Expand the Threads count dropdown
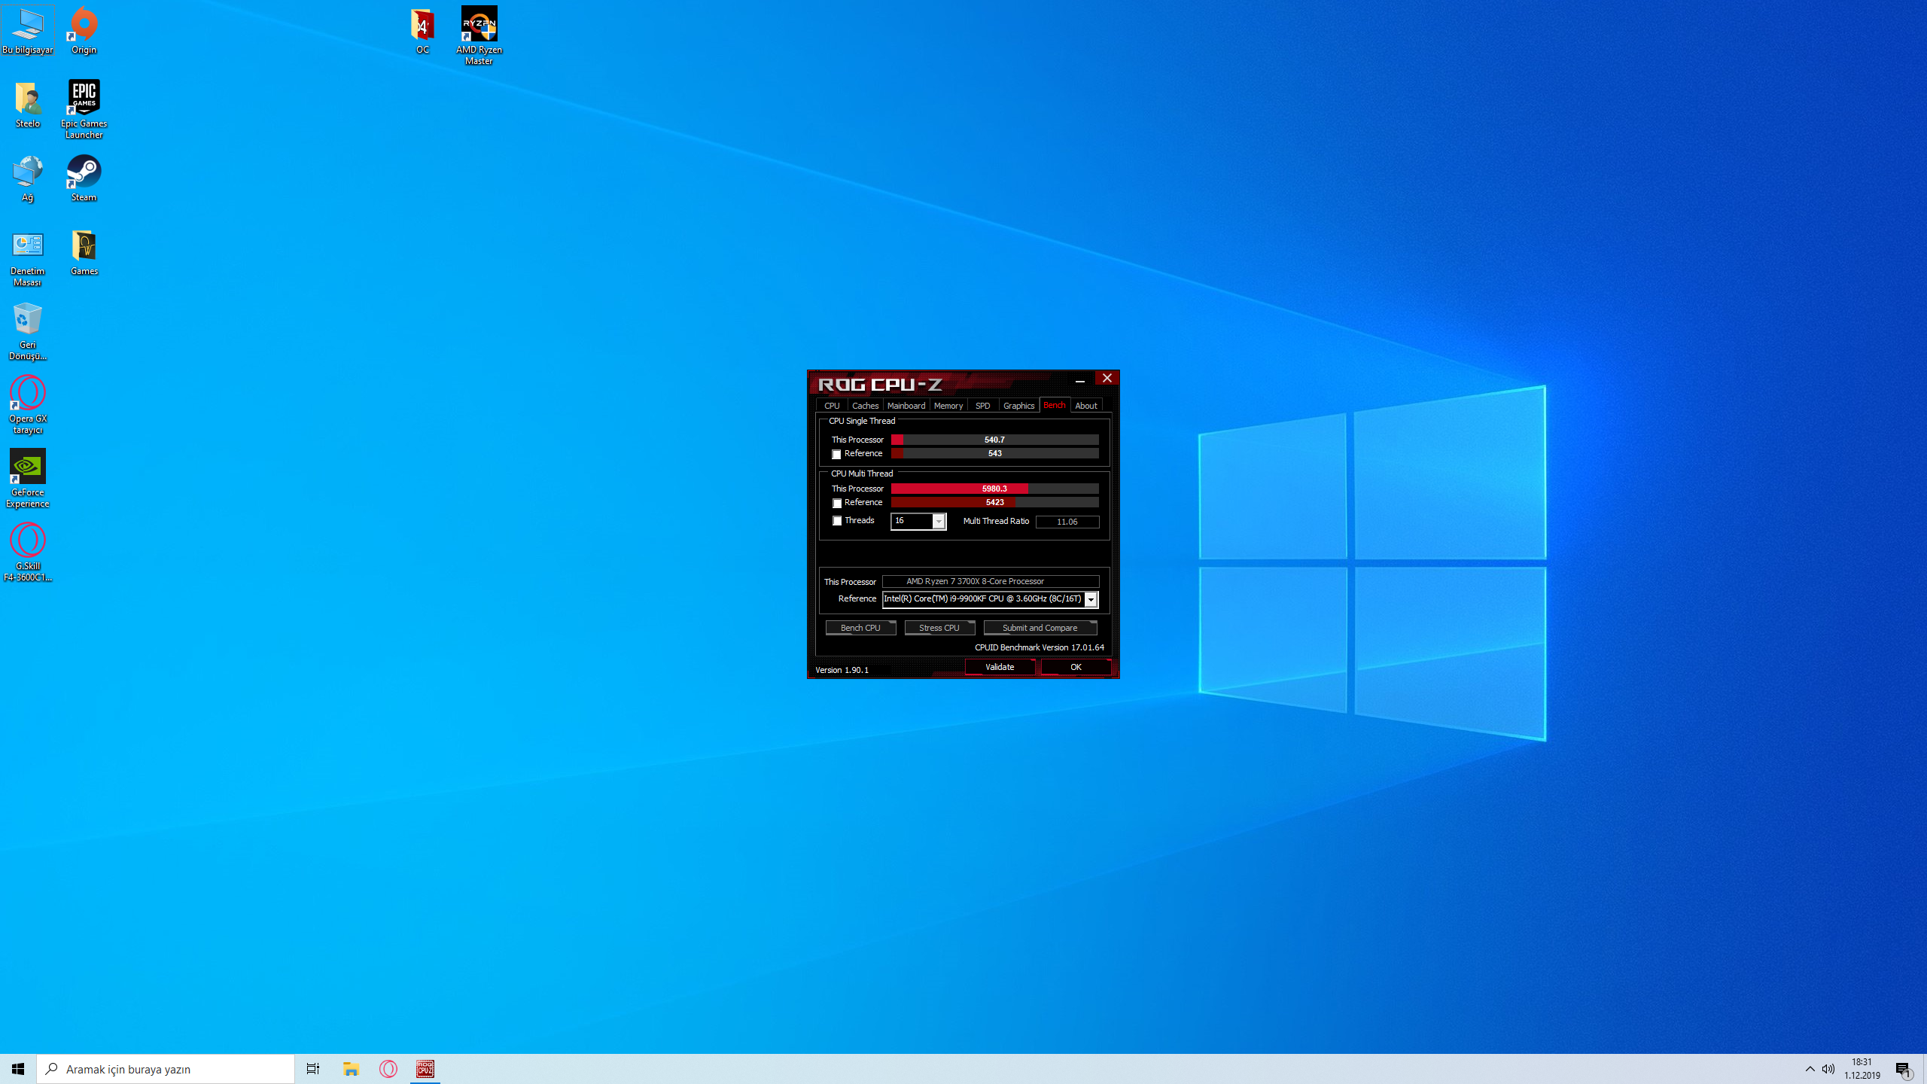This screenshot has height=1084, width=1927. coord(939,522)
